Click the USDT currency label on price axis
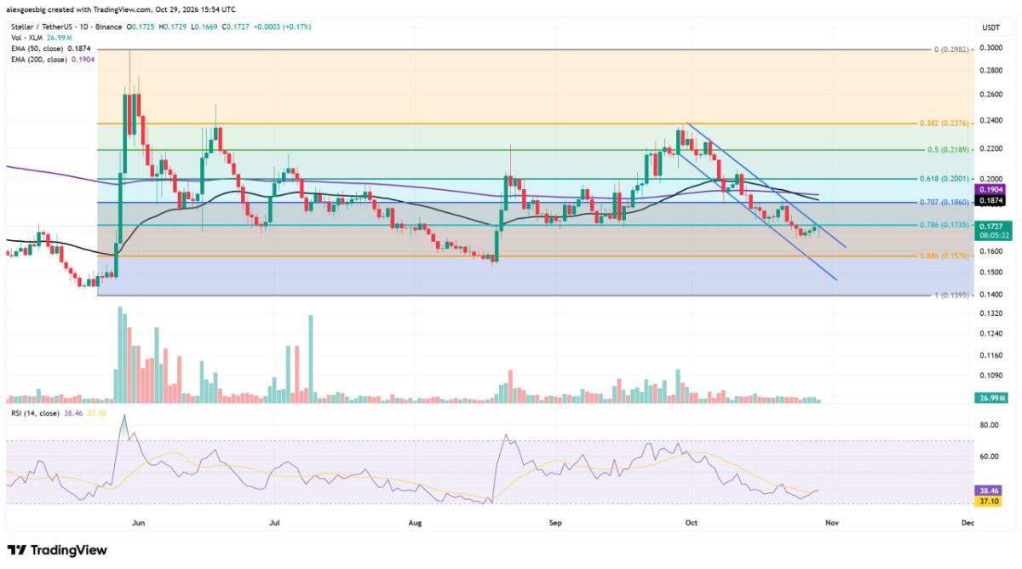The image size is (1022, 569). (x=991, y=27)
